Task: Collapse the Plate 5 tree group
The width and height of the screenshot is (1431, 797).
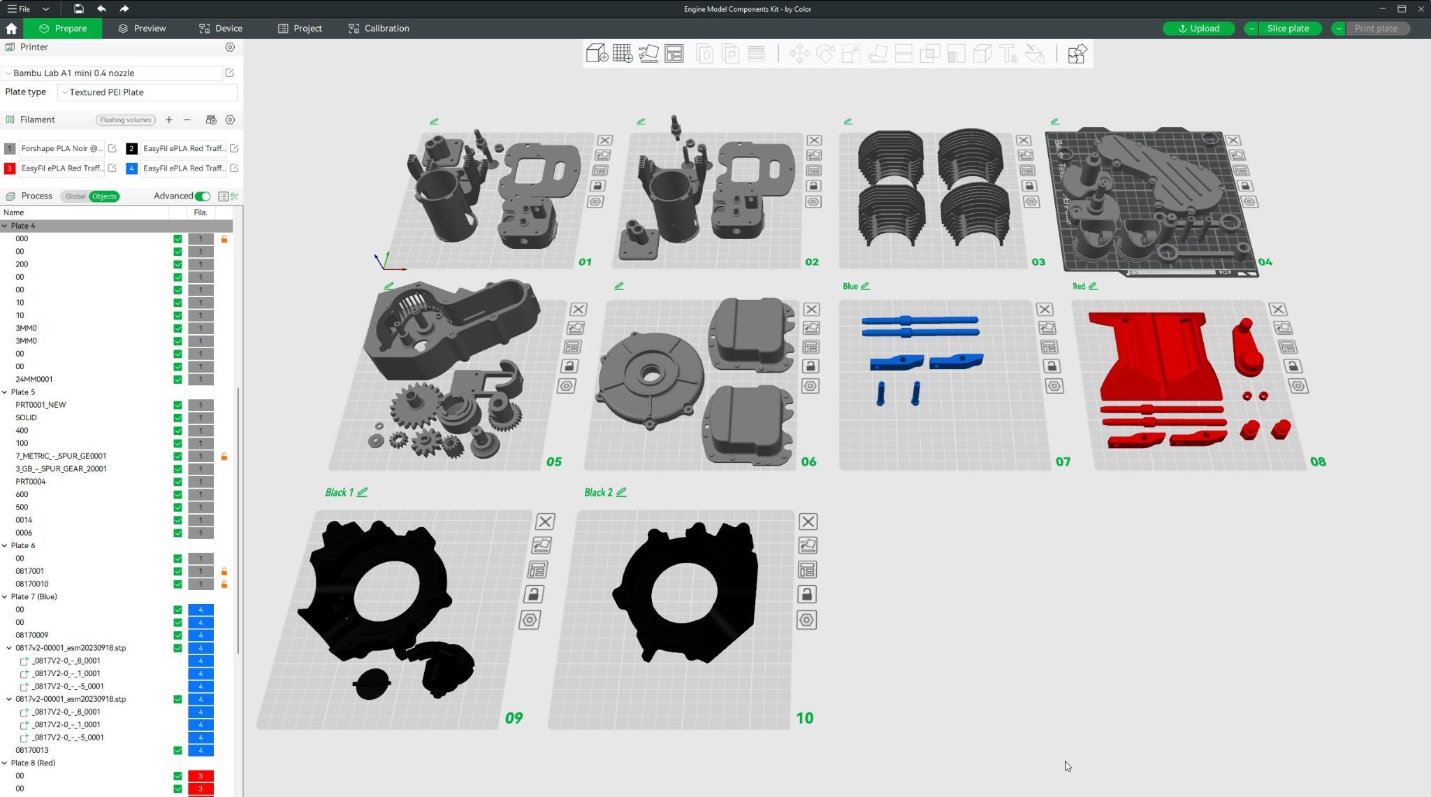Action: pos(5,392)
